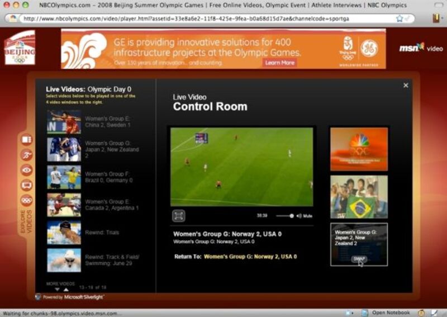Open the TV screen icon in sidebar

click(27, 185)
